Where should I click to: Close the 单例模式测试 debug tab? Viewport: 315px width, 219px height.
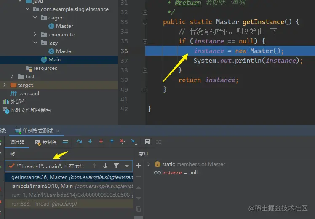click(58, 131)
